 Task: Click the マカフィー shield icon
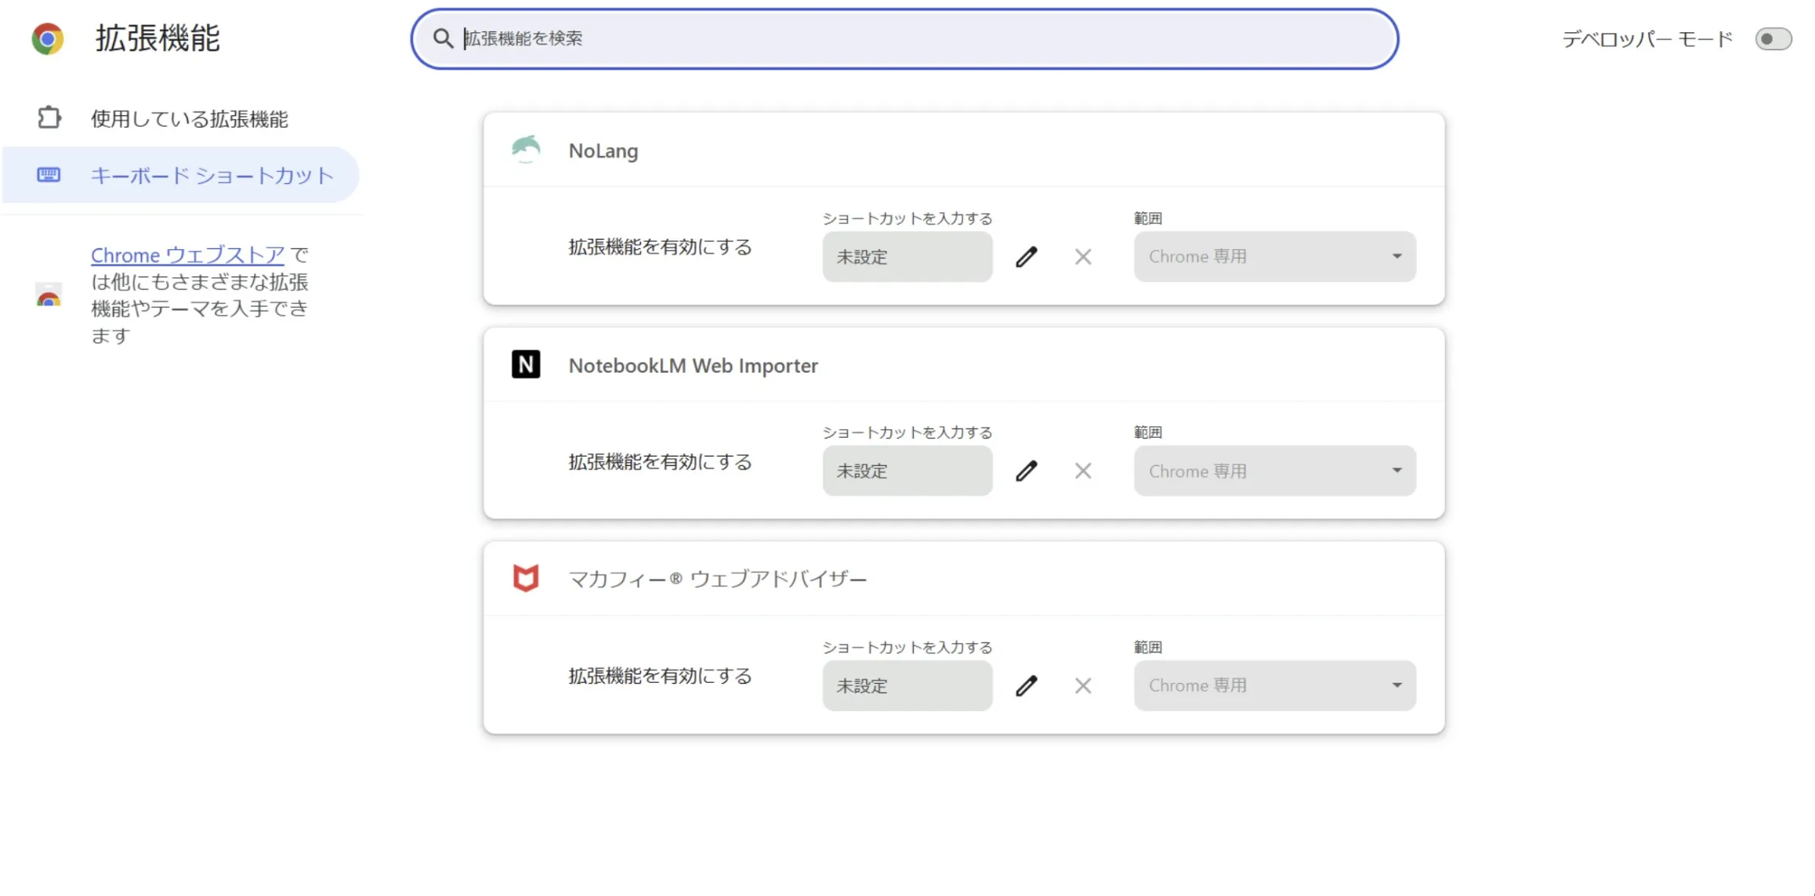(x=526, y=578)
